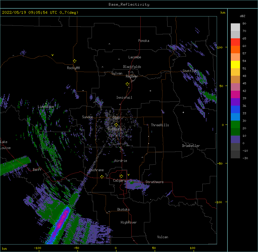Click the Blackfalds town label

(132, 67)
